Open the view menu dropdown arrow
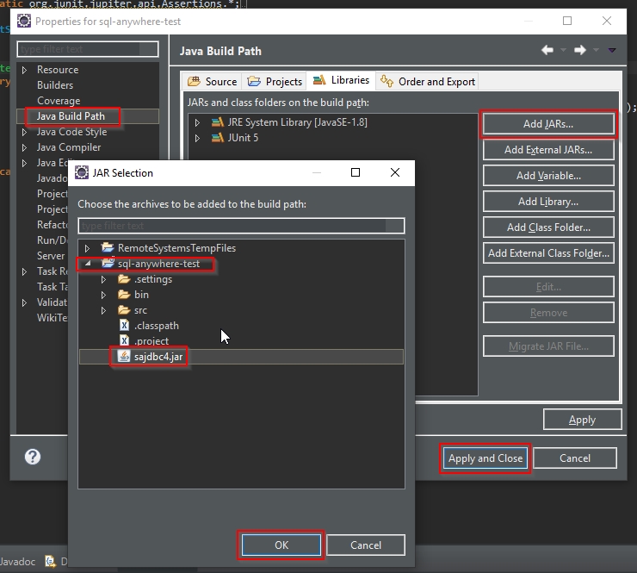The image size is (637, 573). (612, 51)
